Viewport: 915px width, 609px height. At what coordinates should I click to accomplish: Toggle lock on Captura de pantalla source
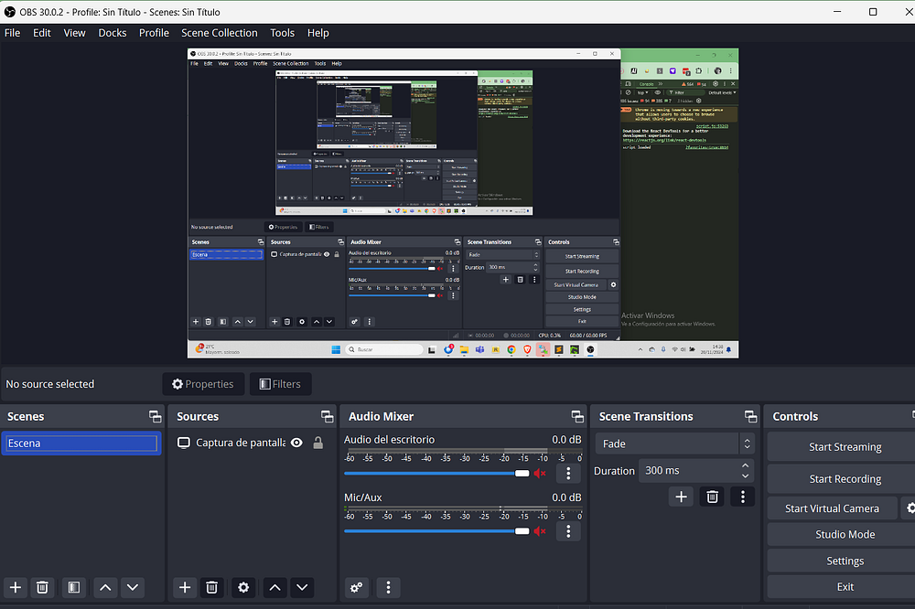318,443
